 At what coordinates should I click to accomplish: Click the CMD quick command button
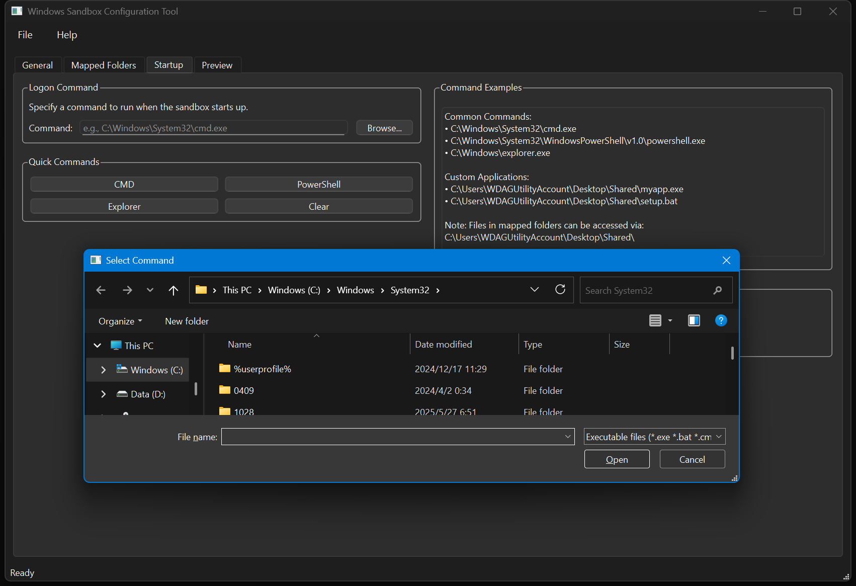tap(124, 184)
